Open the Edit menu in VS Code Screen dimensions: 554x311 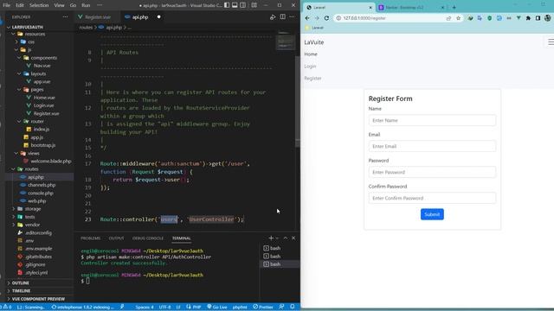(20, 5)
